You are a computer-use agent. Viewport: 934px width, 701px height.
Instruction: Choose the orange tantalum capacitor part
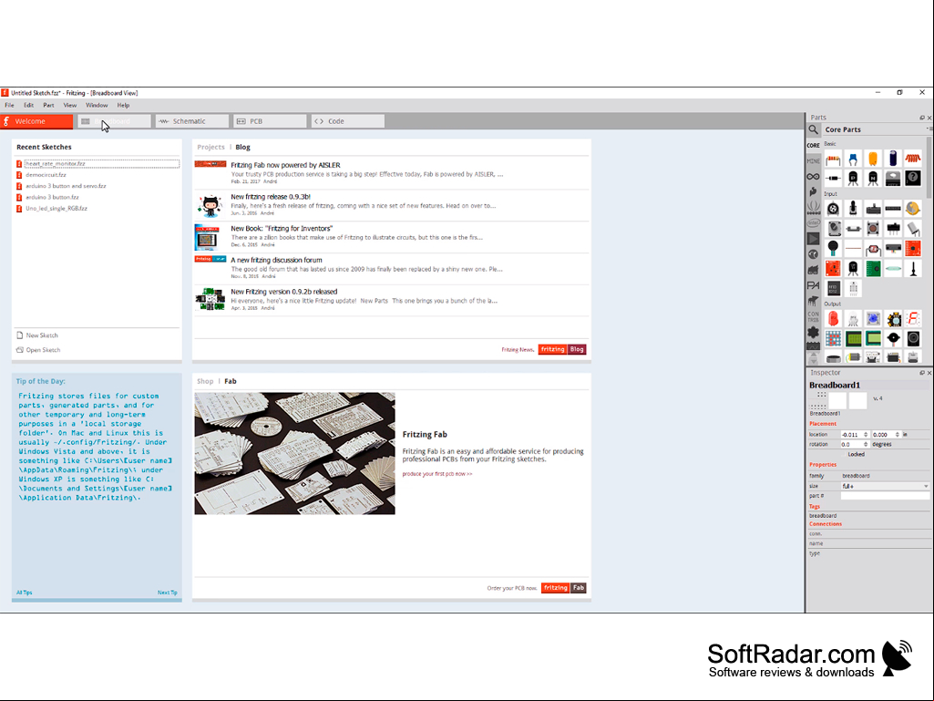pos(873,160)
